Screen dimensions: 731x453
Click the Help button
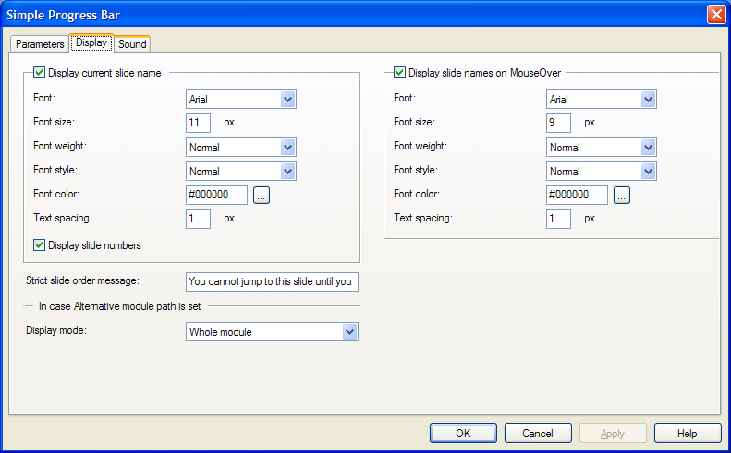point(687,434)
